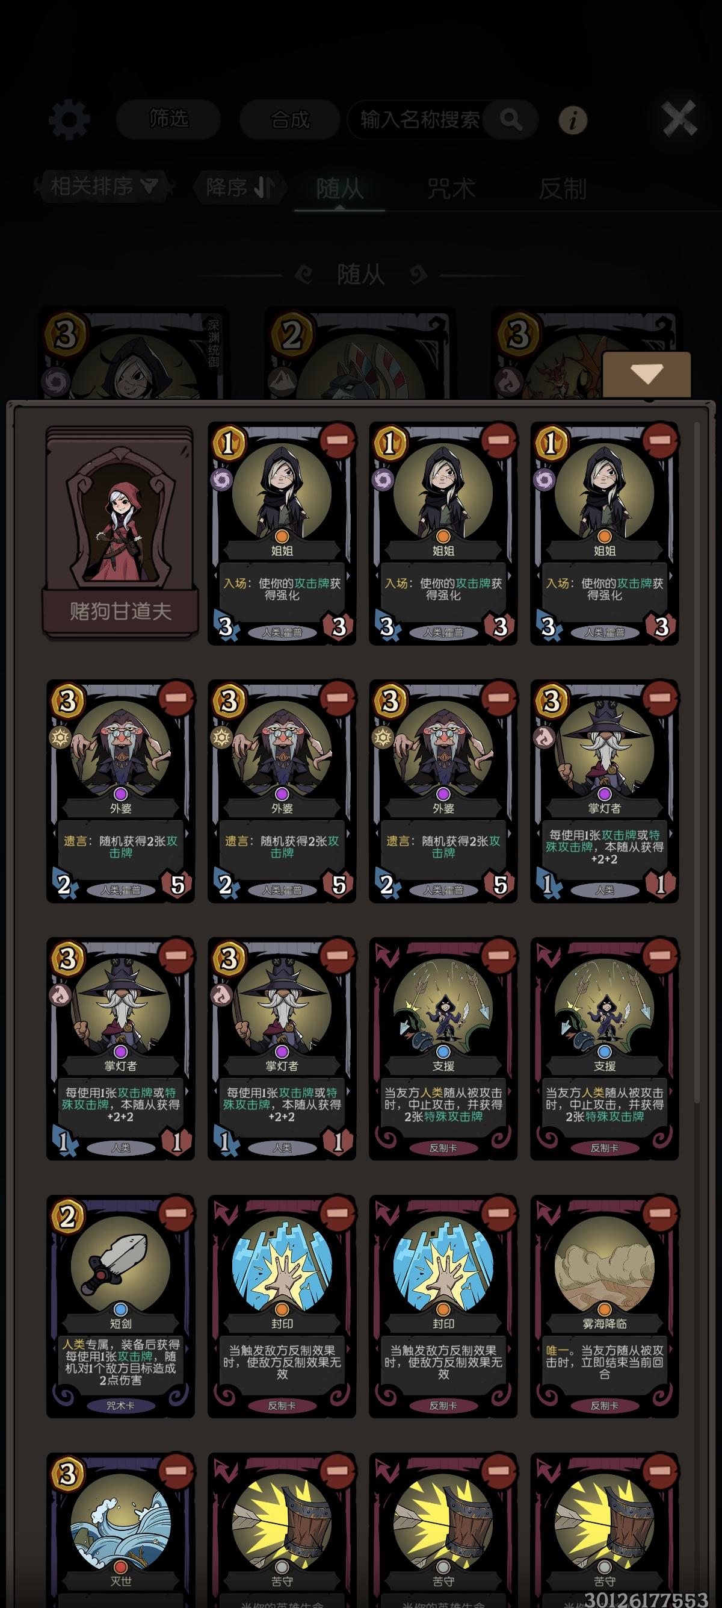This screenshot has width=722, height=1608.
Task: Toggle the 降序 sort order
Action: pos(241,187)
